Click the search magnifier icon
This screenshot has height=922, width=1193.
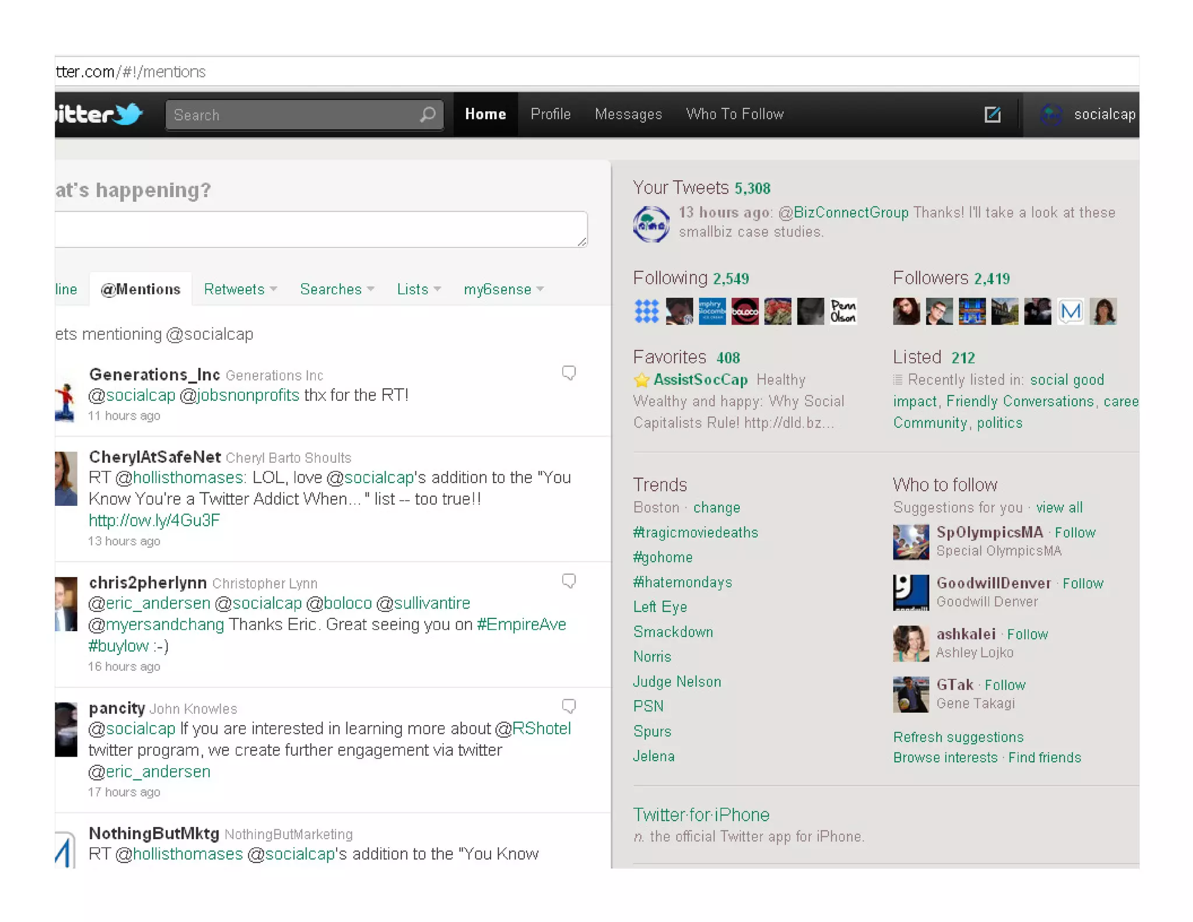coord(428,114)
